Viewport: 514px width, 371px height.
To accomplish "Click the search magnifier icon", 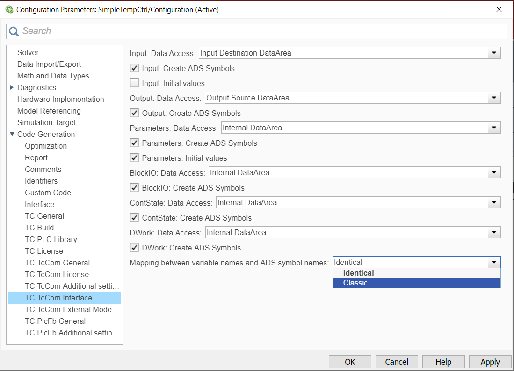I will 14,31.
